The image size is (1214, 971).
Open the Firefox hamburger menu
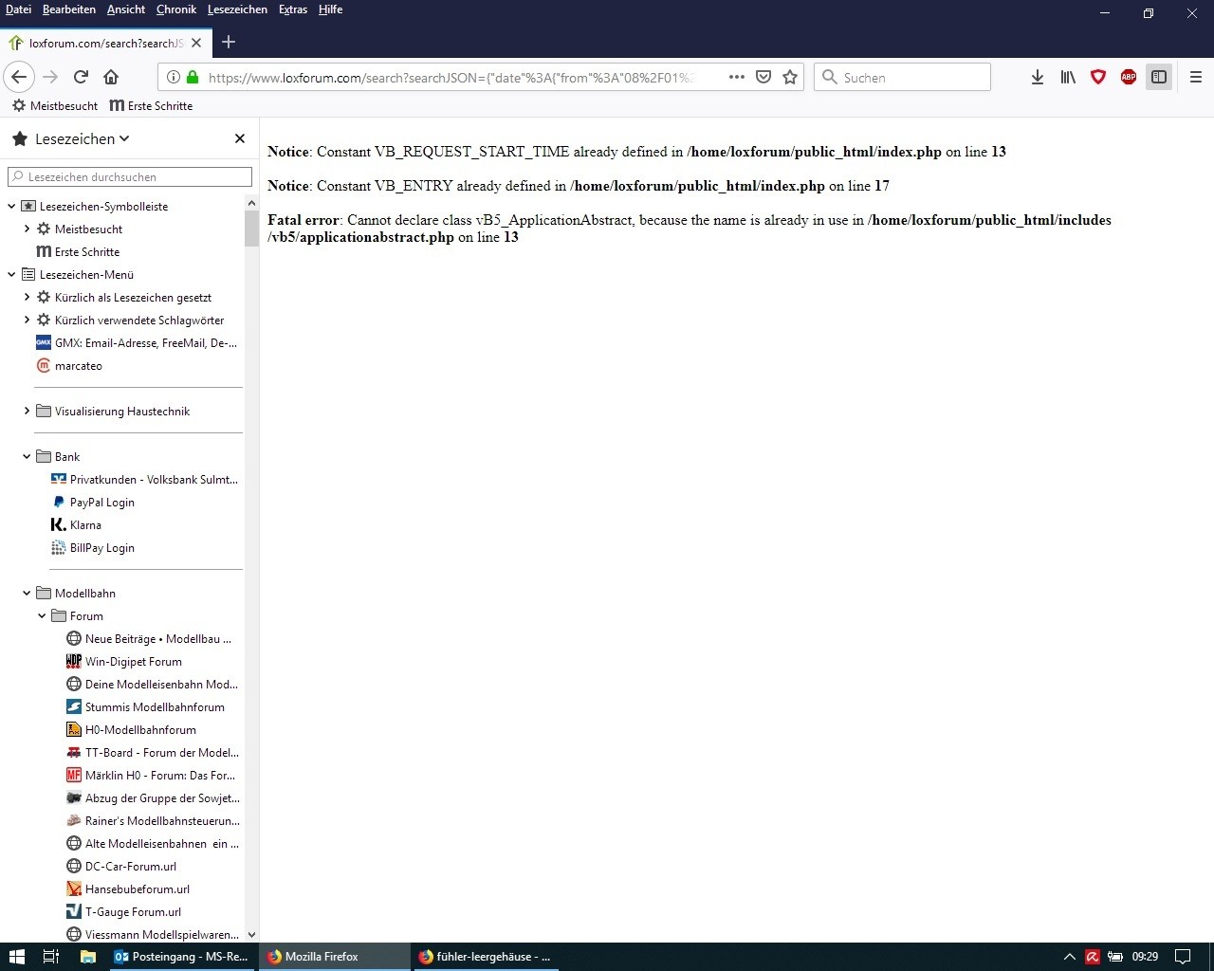coord(1195,77)
